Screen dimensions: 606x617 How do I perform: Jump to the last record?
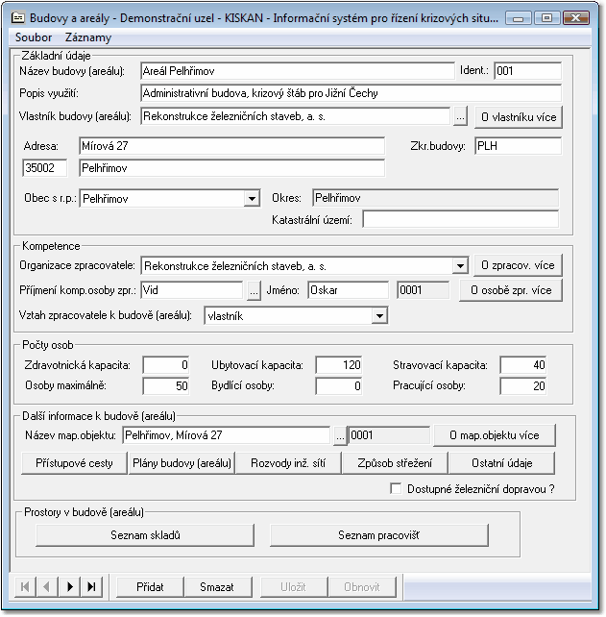tap(92, 587)
